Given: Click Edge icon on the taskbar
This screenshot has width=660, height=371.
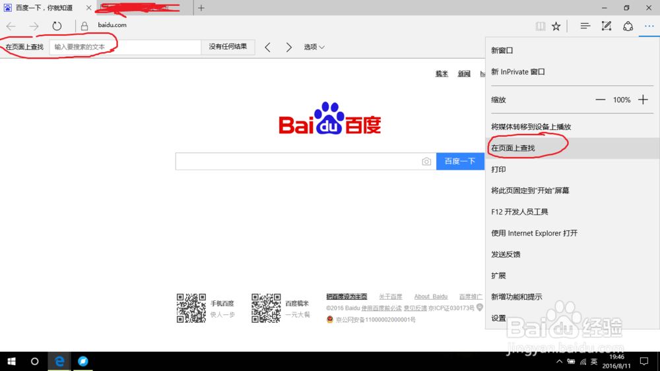Looking at the screenshot, I should pyautogui.click(x=59, y=361).
